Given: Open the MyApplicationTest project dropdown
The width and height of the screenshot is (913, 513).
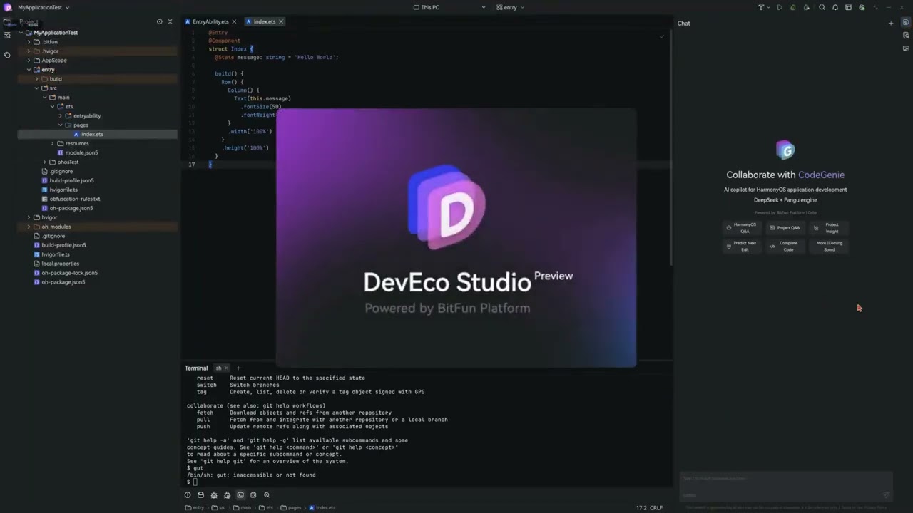Looking at the screenshot, I should coord(44,7).
